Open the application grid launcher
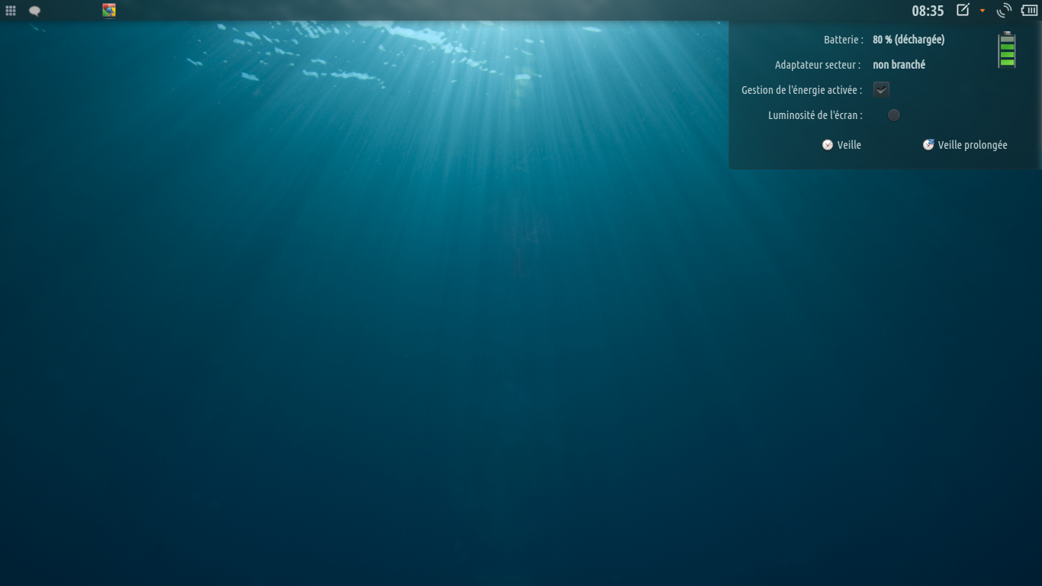The image size is (1042, 586). coord(11,11)
